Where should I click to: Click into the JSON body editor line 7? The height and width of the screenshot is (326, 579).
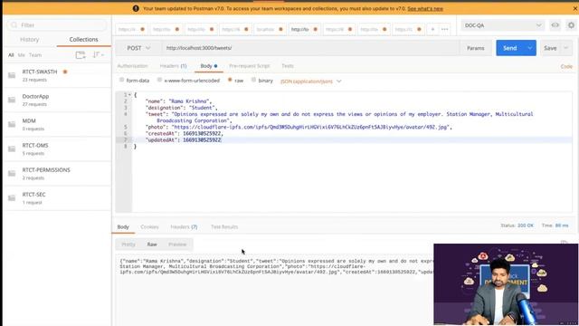pos(351,139)
